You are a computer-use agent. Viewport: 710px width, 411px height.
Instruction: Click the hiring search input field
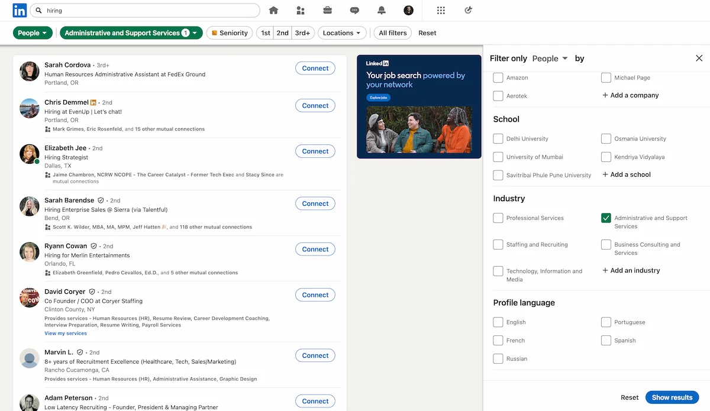pyautogui.click(x=145, y=10)
